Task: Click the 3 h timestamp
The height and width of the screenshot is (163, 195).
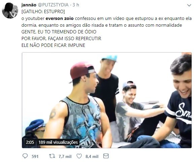Action: tap(76, 5)
